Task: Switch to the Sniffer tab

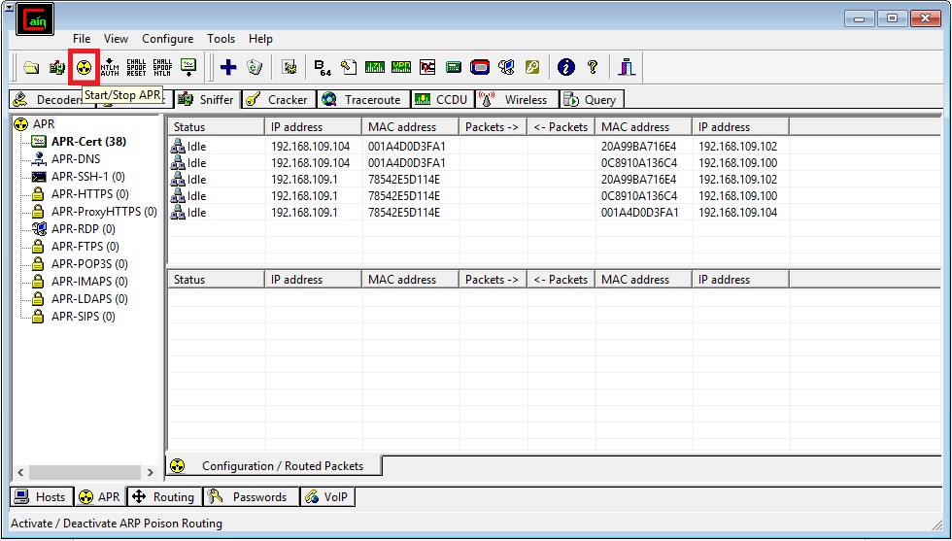Action: (207, 100)
